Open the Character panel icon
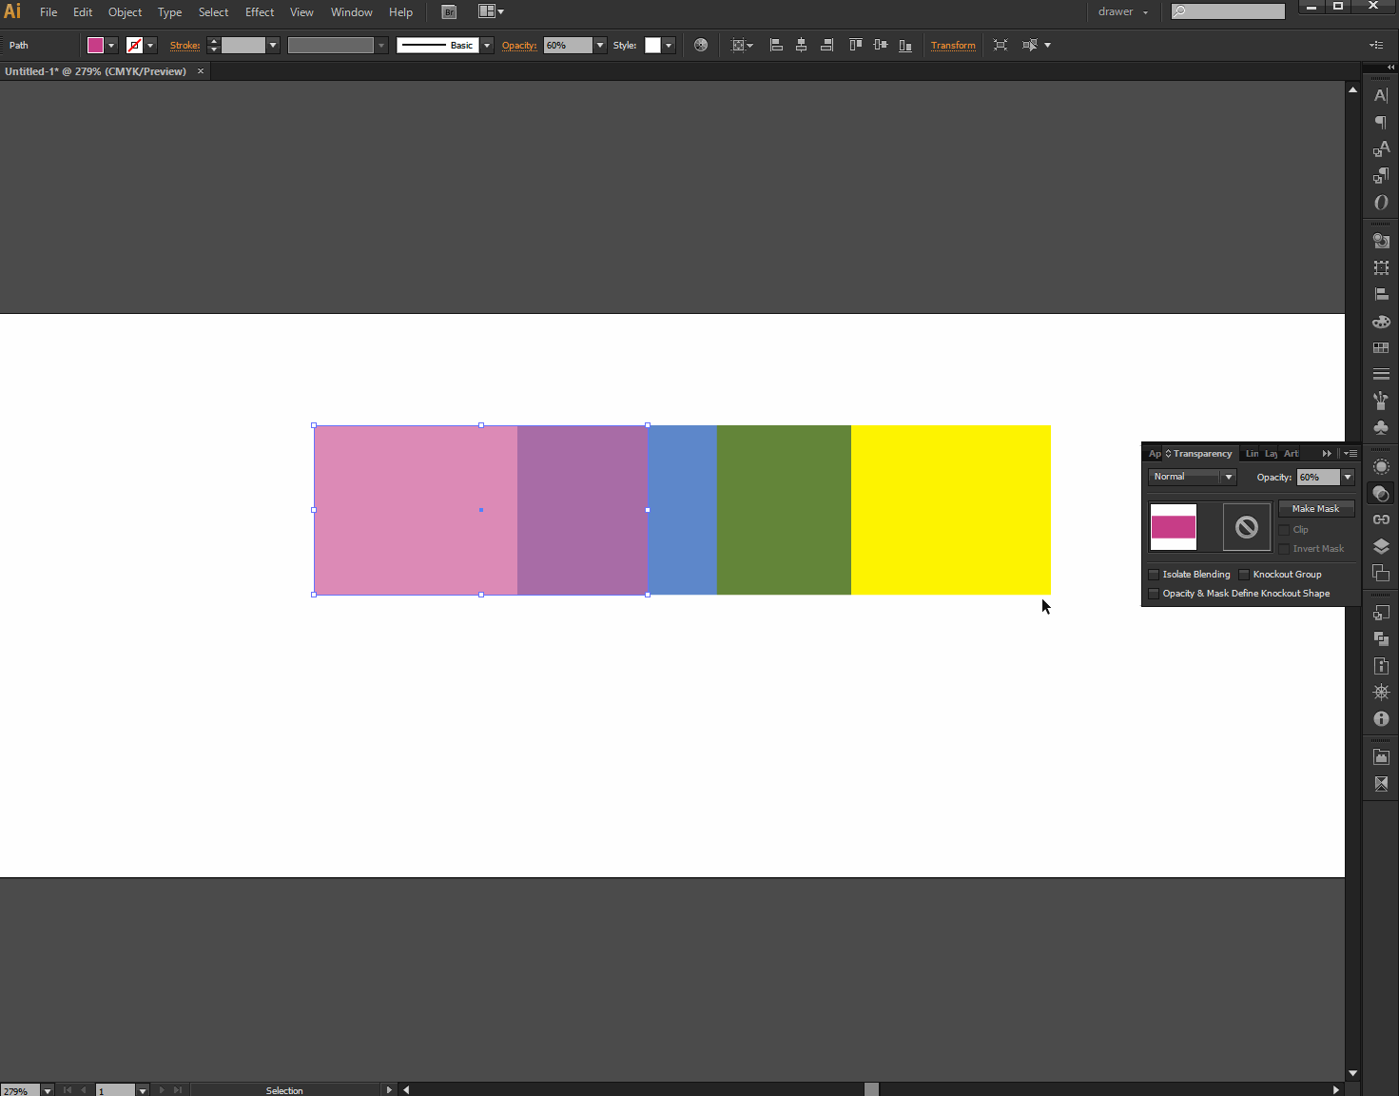 coord(1381,95)
